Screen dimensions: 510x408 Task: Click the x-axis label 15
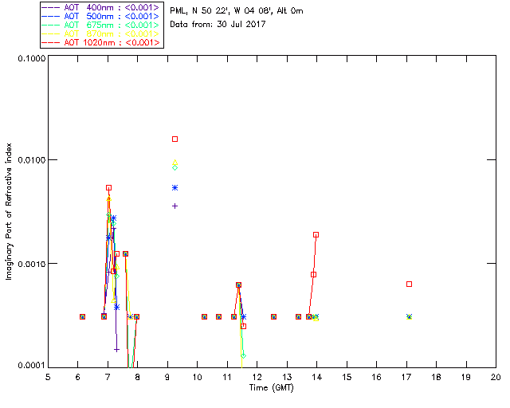(x=347, y=377)
